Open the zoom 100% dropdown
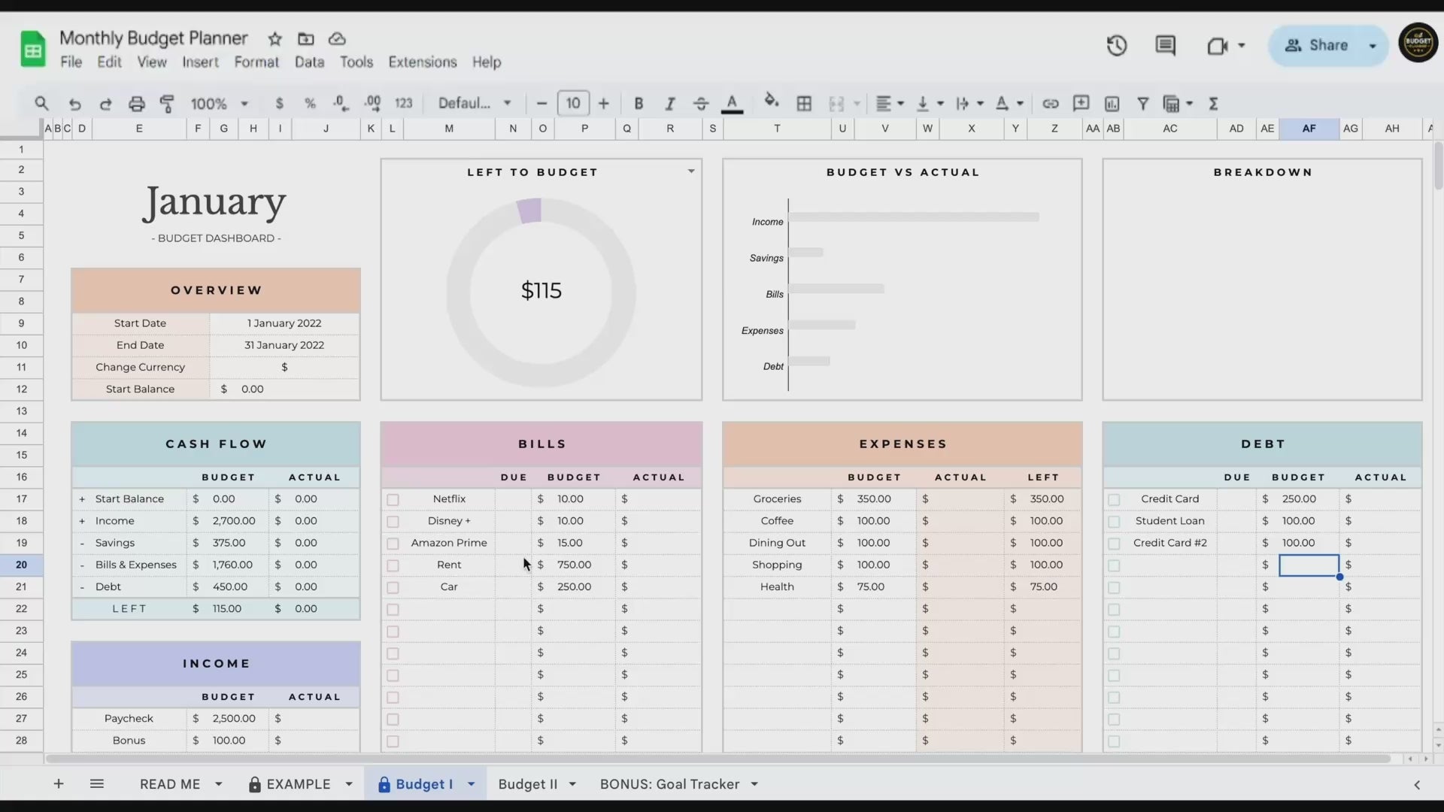The height and width of the screenshot is (812, 1444). click(x=219, y=104)
